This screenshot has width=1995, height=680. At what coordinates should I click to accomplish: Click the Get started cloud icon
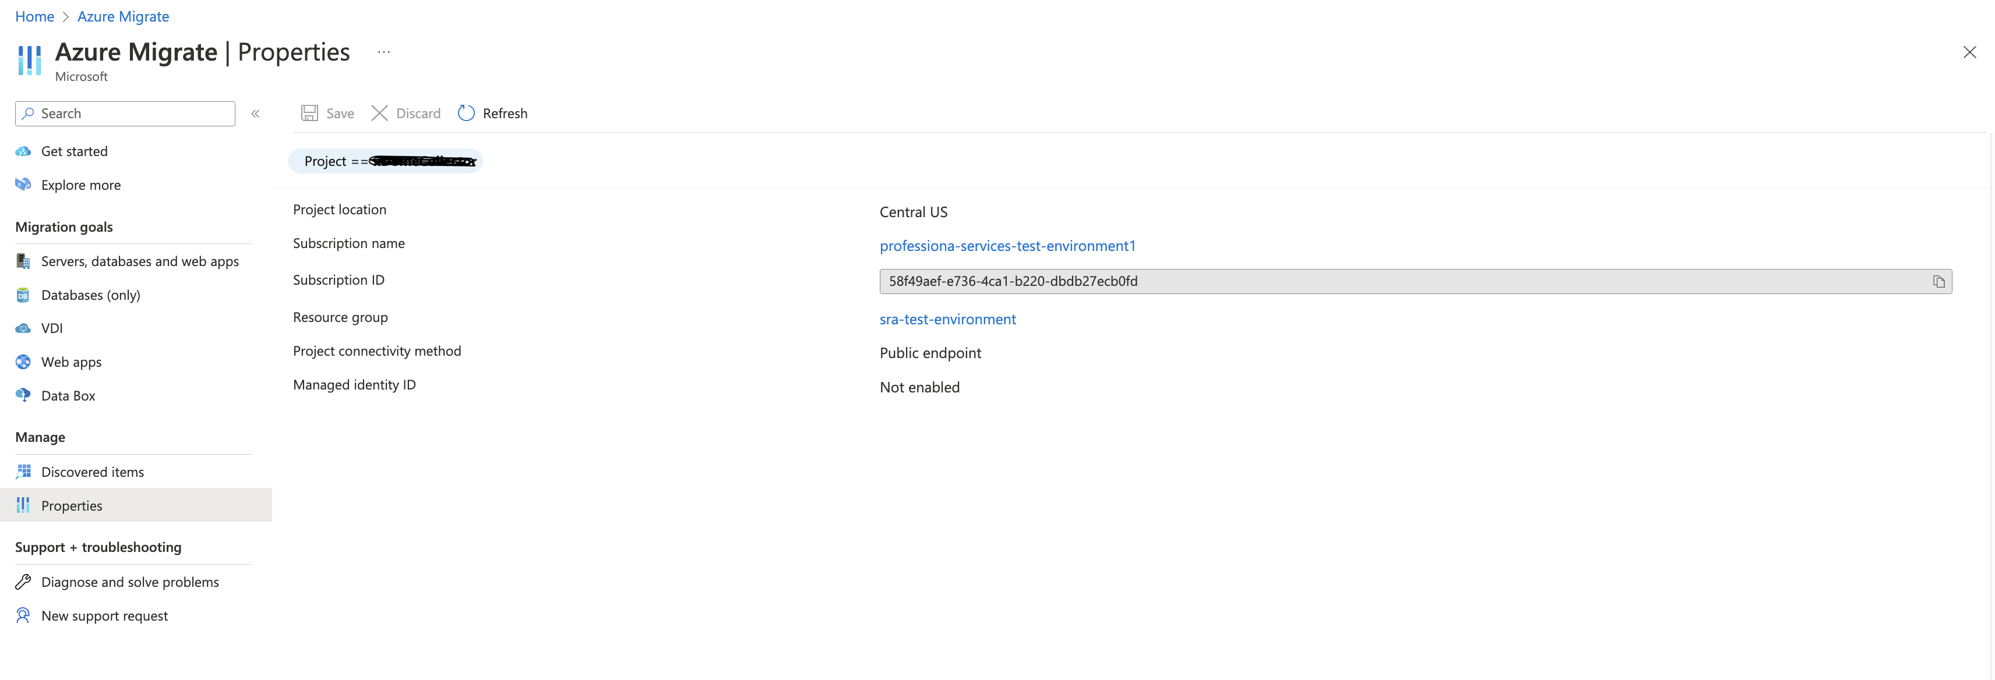point(23,151)
